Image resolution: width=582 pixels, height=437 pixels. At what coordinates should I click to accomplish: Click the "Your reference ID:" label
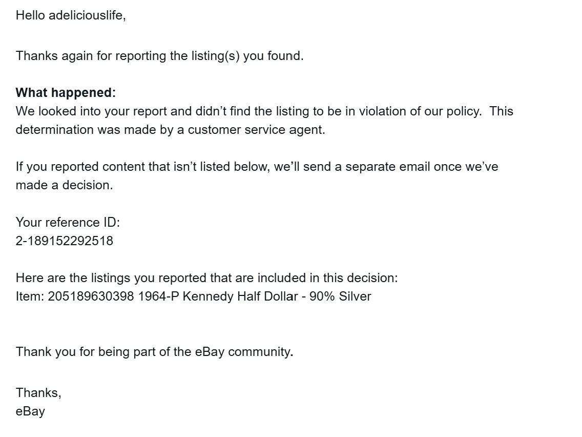[x=68, y=222]
